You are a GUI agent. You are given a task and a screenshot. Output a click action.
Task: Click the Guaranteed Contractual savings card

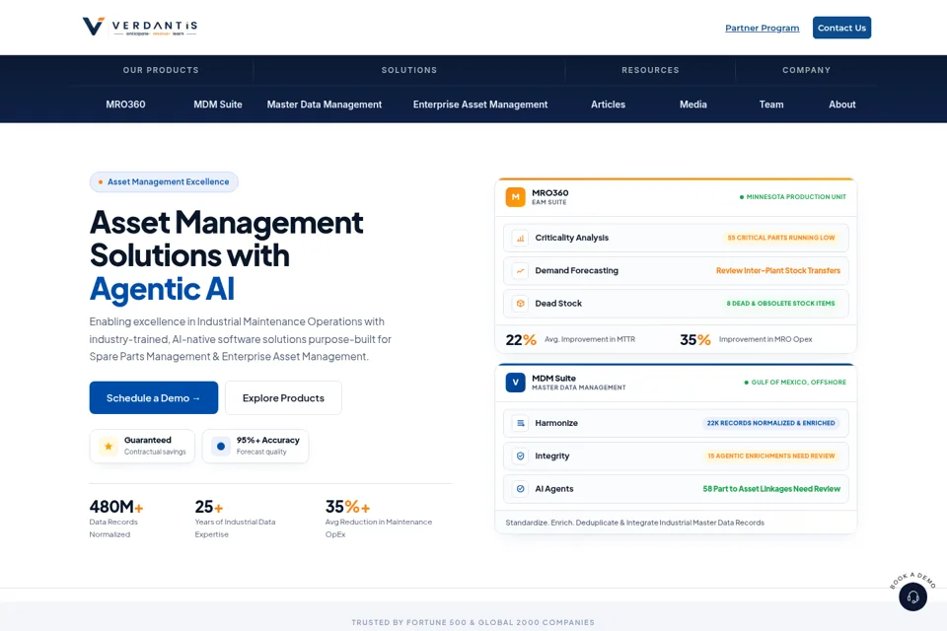[x=142, y=447]
